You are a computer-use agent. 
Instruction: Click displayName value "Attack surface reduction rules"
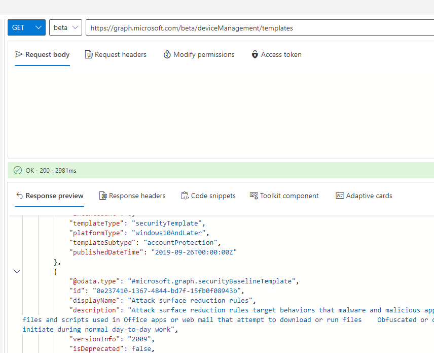[x=190, y=301]
